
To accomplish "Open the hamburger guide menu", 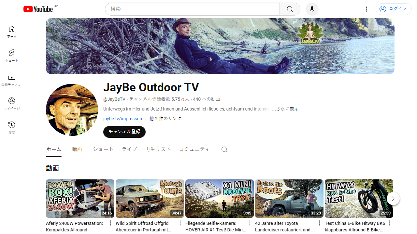I will coord(12,9).
